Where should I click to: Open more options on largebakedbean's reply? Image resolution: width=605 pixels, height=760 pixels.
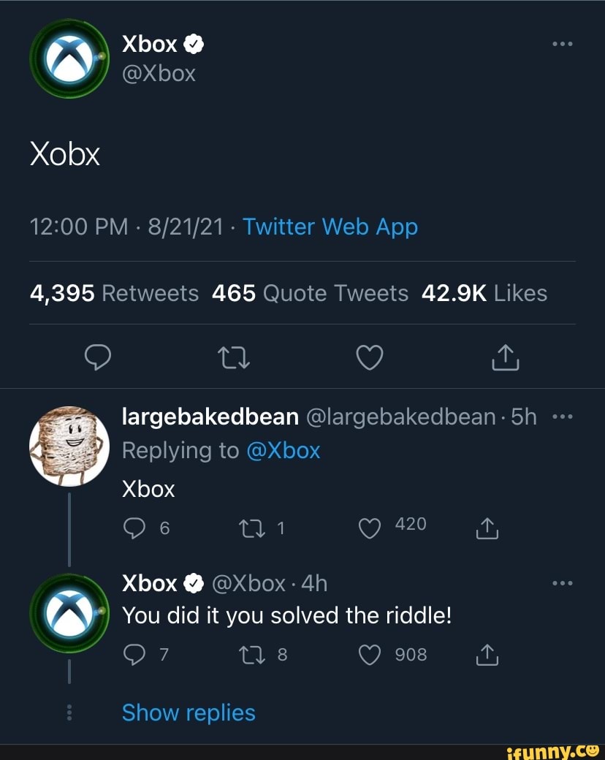(563, 417)
